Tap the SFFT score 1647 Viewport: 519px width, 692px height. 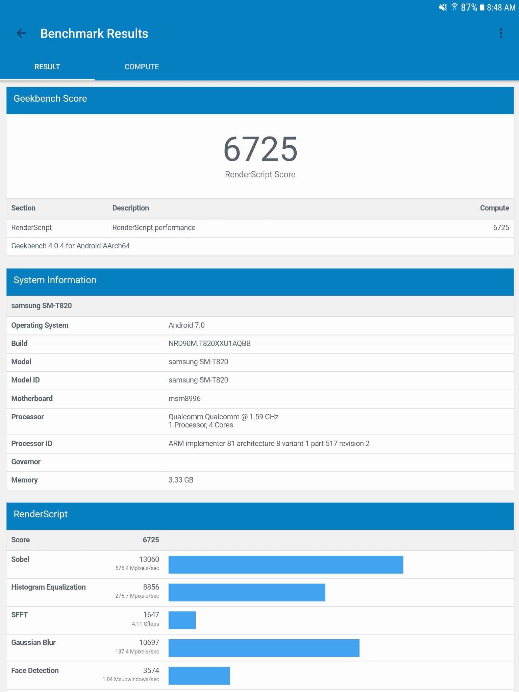[151, 615]
